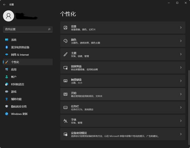The height and width of the screenshot is (148, 190).
Task: Click 背景图像、颜色、幻灯片 subtitle
Action: pyautogui.click(x=83, y=30)
